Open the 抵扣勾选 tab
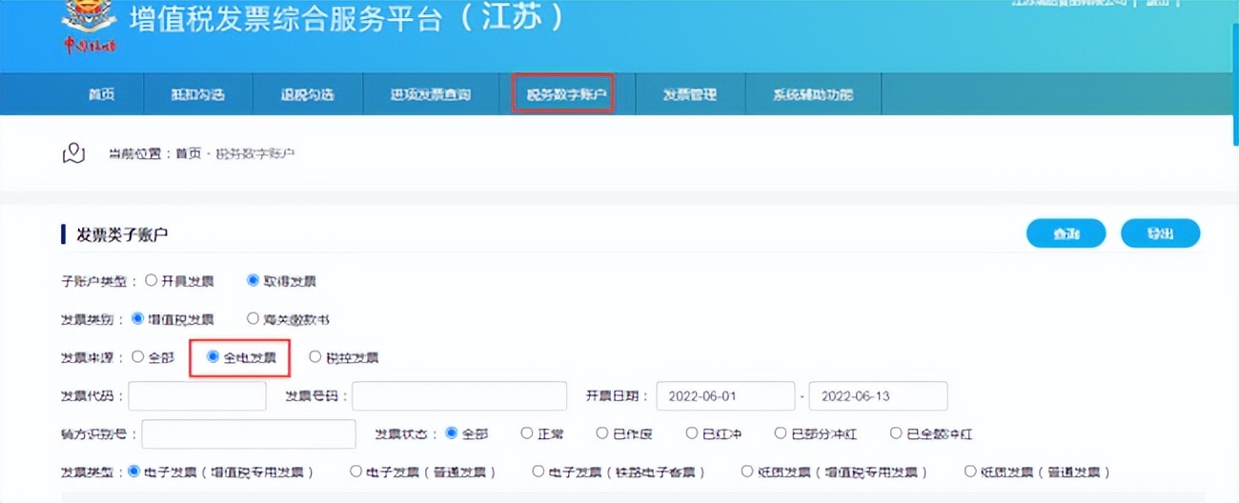Viewport: 1239px width, 503px height. pos(197,94)
